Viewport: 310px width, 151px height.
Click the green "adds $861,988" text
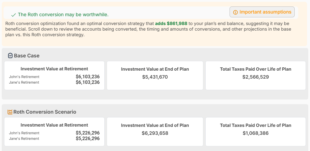click(x=171, y=24)
